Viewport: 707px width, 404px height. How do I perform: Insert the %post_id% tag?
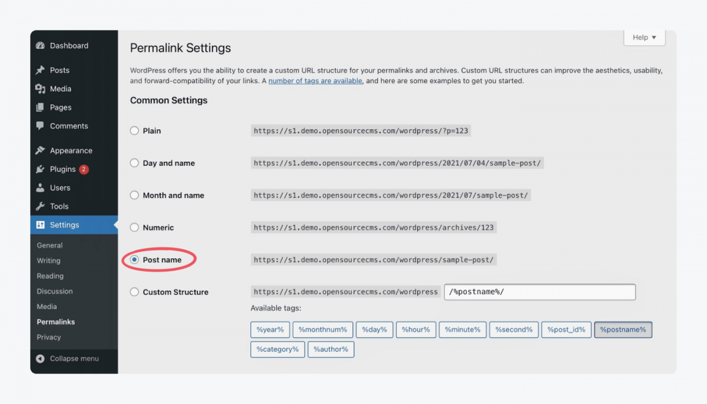pyautogui.click(x=566, y=330)
